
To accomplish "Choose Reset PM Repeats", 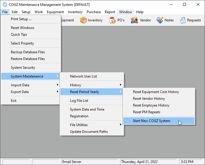I will [x=159, y=112].
